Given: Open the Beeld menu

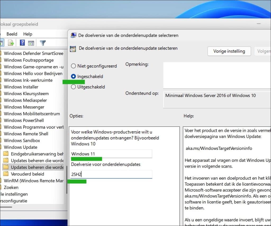Looking at the screenshot, I should [x=12, y=34].
